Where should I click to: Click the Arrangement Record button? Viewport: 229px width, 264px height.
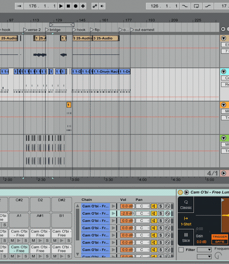(76, 6)
